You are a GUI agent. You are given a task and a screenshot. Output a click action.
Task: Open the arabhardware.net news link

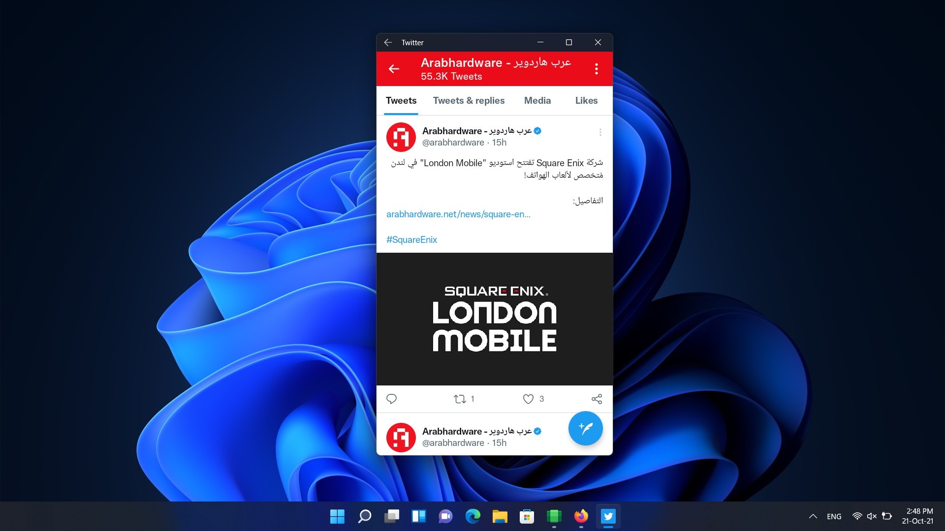point(458,214)
